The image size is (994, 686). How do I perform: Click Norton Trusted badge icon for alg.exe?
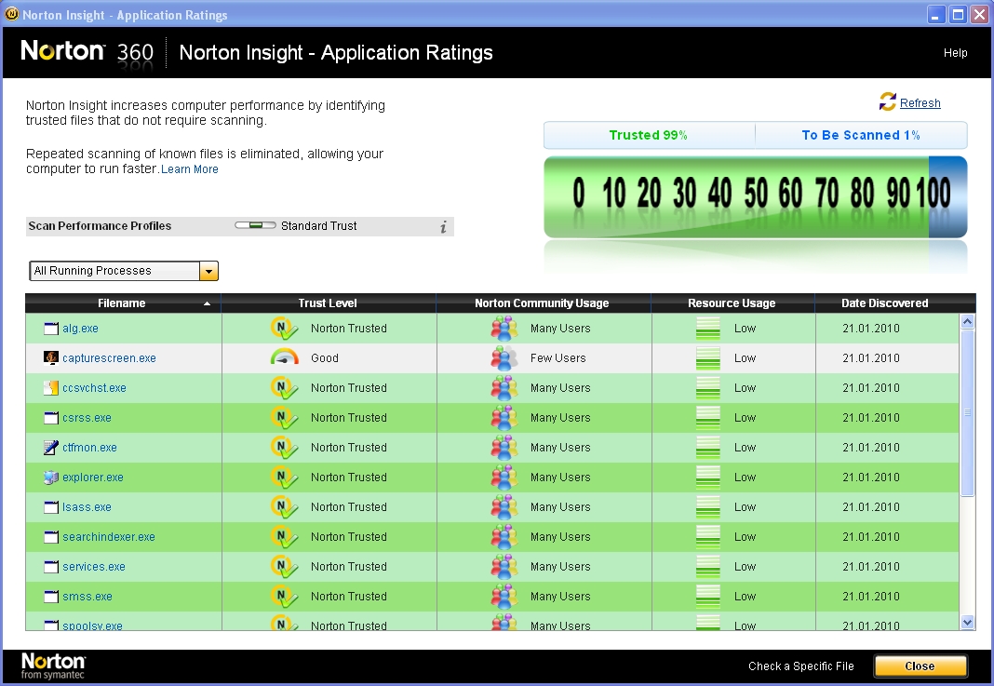[x=284, y=329]
